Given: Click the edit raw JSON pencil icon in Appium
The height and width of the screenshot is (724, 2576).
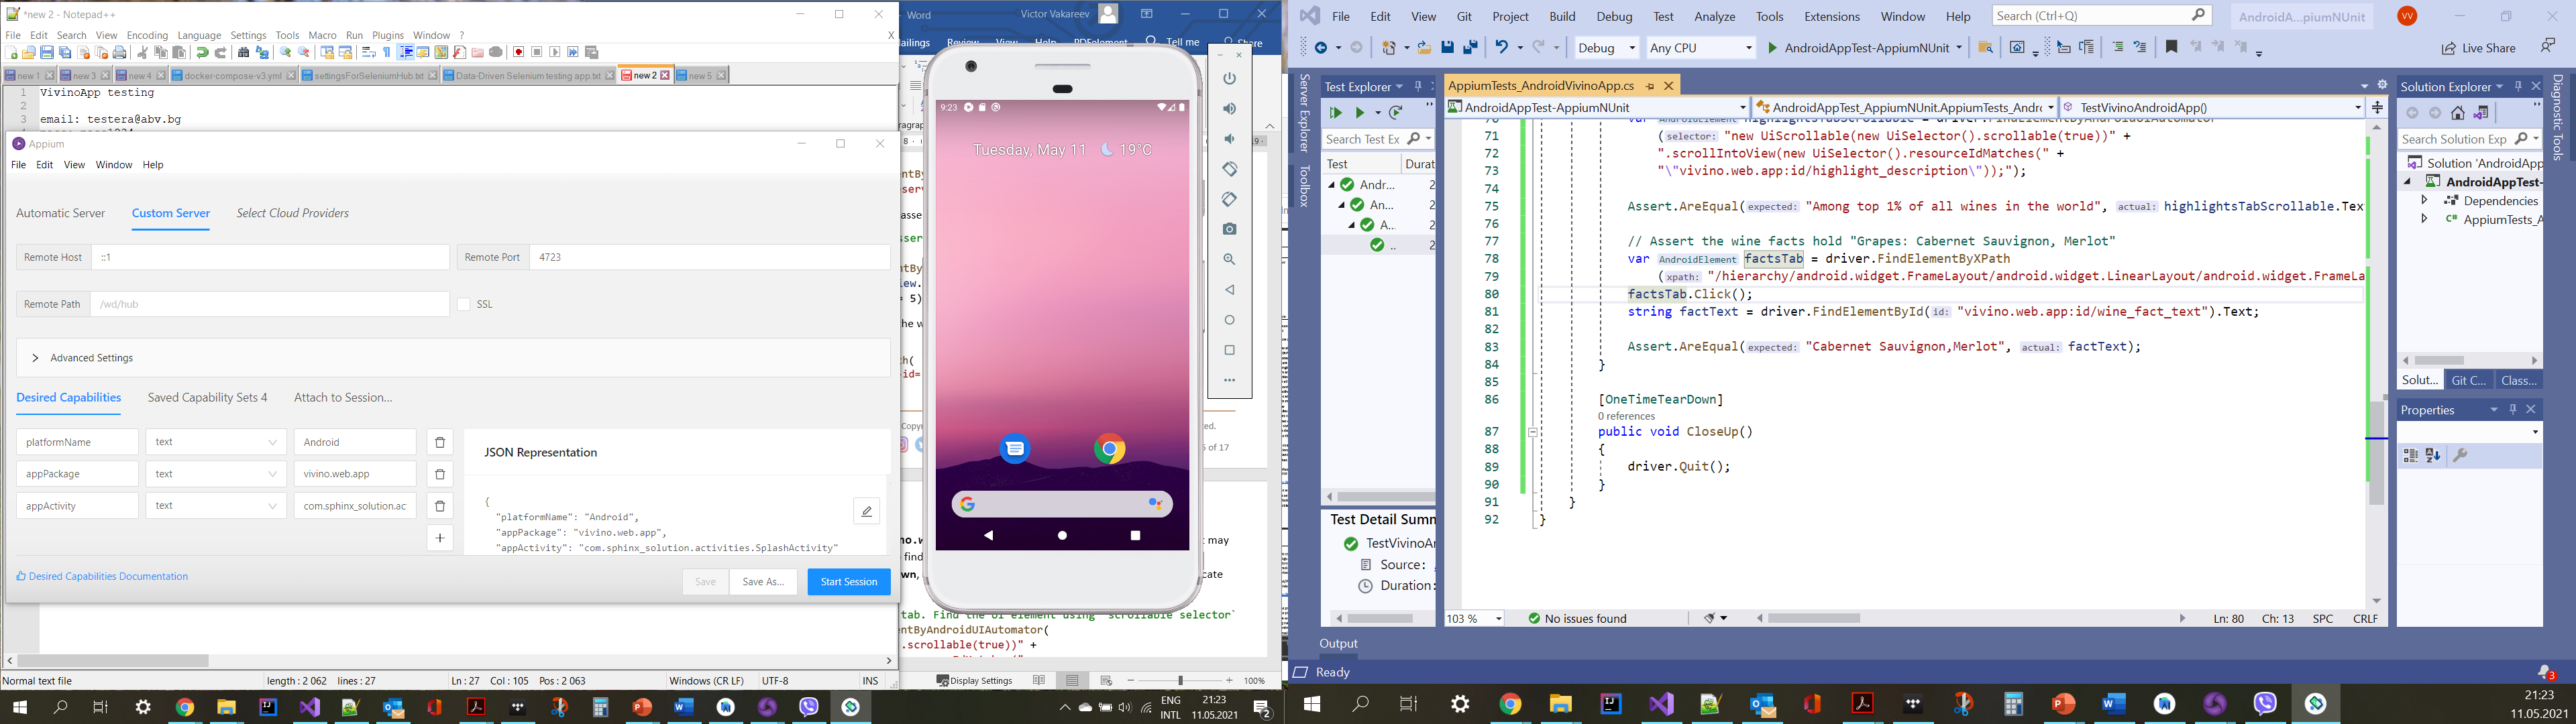Looking at the screenshot, I should (866, 511).
